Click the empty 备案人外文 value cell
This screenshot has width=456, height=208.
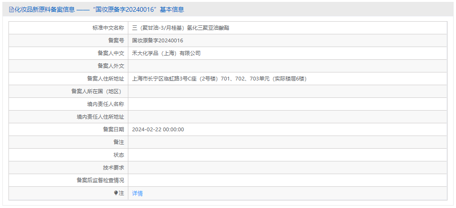[x=287, y=66]
